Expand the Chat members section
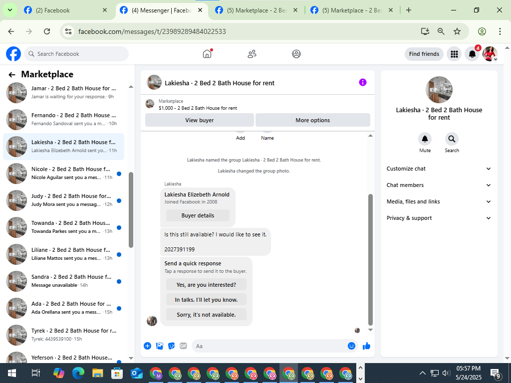 [x=439, y=185]
